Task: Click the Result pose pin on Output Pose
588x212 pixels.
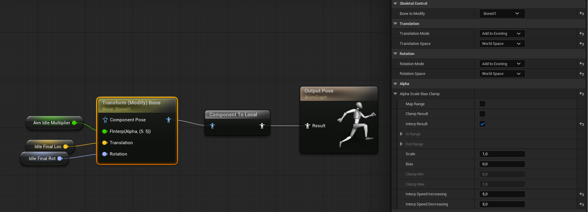Action: [x=308, y=126]
